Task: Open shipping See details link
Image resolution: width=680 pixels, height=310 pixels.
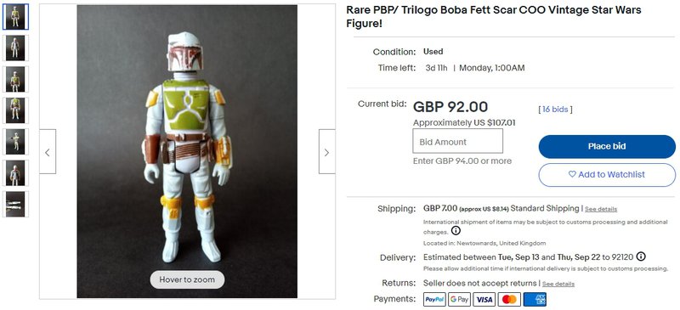Action: coord(601,209)
